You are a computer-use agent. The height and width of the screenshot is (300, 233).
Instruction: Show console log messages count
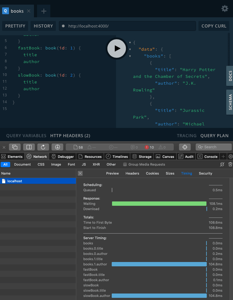(134, 147)
